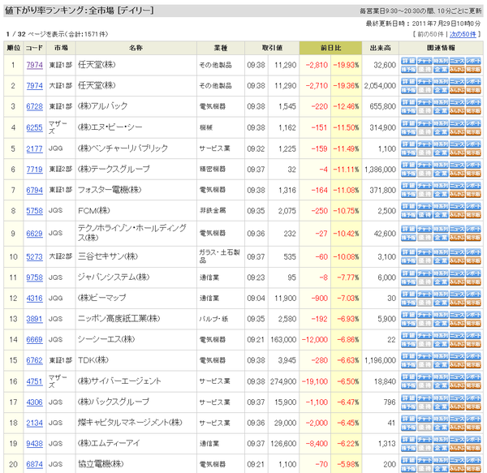
Task: Click 企業 button for アルバック row
Action: (441, 111)
